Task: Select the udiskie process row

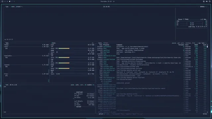Action: point(152,74)
